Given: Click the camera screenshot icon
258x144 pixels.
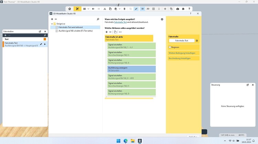Looking at the screenshot, I should 178,9.
